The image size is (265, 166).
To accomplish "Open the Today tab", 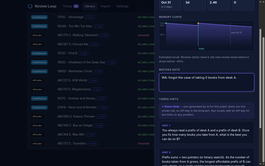I will coord(71,6).
